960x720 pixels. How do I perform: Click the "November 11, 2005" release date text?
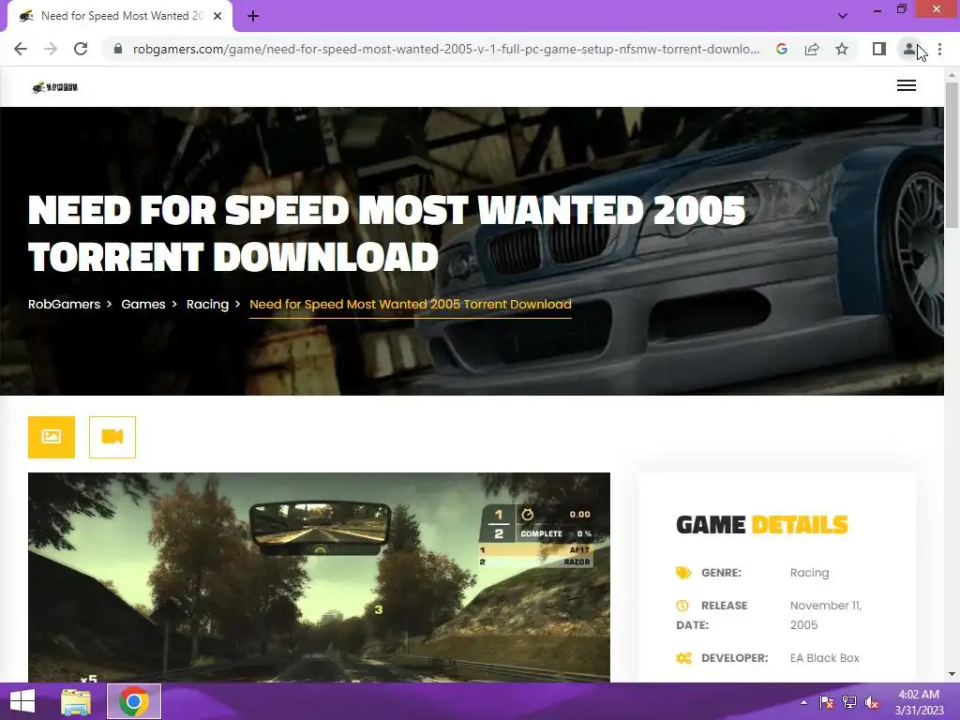(x=826, y=615)
